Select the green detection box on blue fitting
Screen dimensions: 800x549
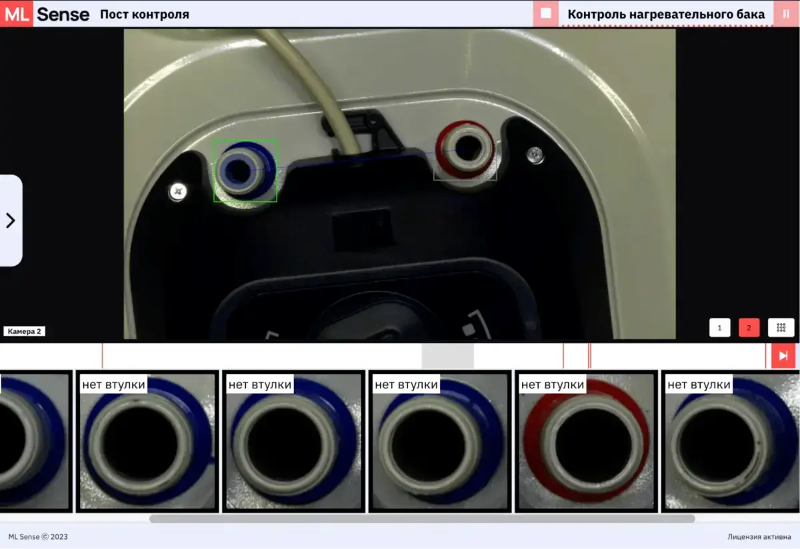tap(245, 171)
